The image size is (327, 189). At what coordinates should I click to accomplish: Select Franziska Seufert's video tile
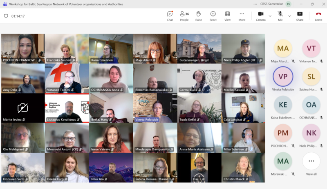(x=67, y=48)
